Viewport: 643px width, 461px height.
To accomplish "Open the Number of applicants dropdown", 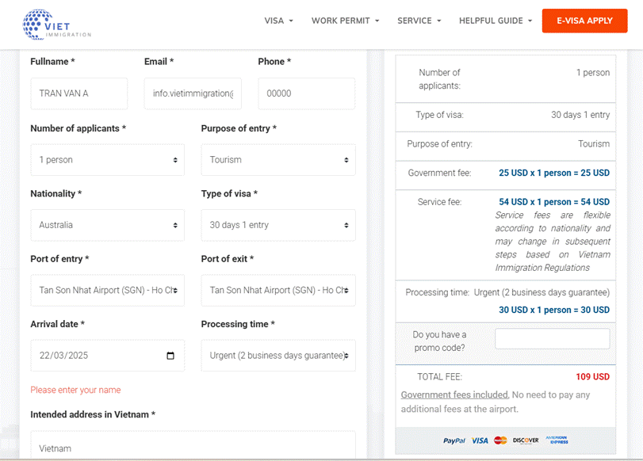I will coord(107,160).
